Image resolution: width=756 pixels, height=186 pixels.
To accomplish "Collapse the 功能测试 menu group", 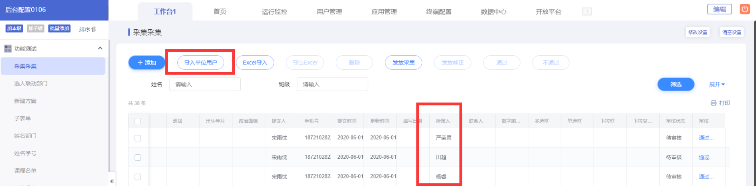I will point(100,49).
